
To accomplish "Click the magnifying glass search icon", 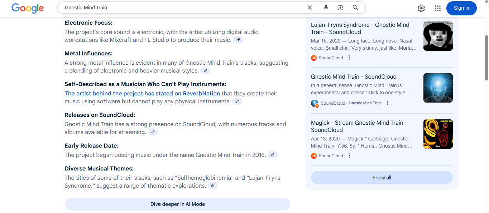I will point(355,8).
